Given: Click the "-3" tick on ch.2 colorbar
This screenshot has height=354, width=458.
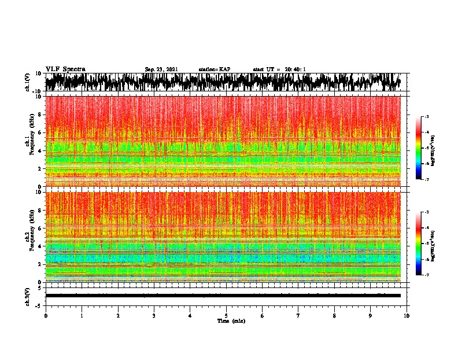Looking at the screenshot, I should click(x=426, y=212).
